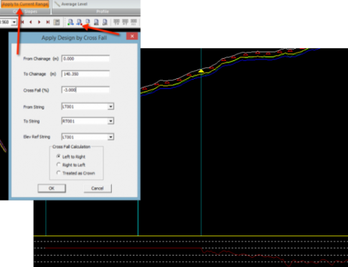Click the Apply to Current Range button
Viewport: 348px width, 267px height.
pyautogui.click(x=25, y=4)
